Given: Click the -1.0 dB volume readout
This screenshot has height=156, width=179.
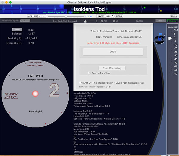Looking at the screenshot, I should pyautogui.click(x=89, y=16).
